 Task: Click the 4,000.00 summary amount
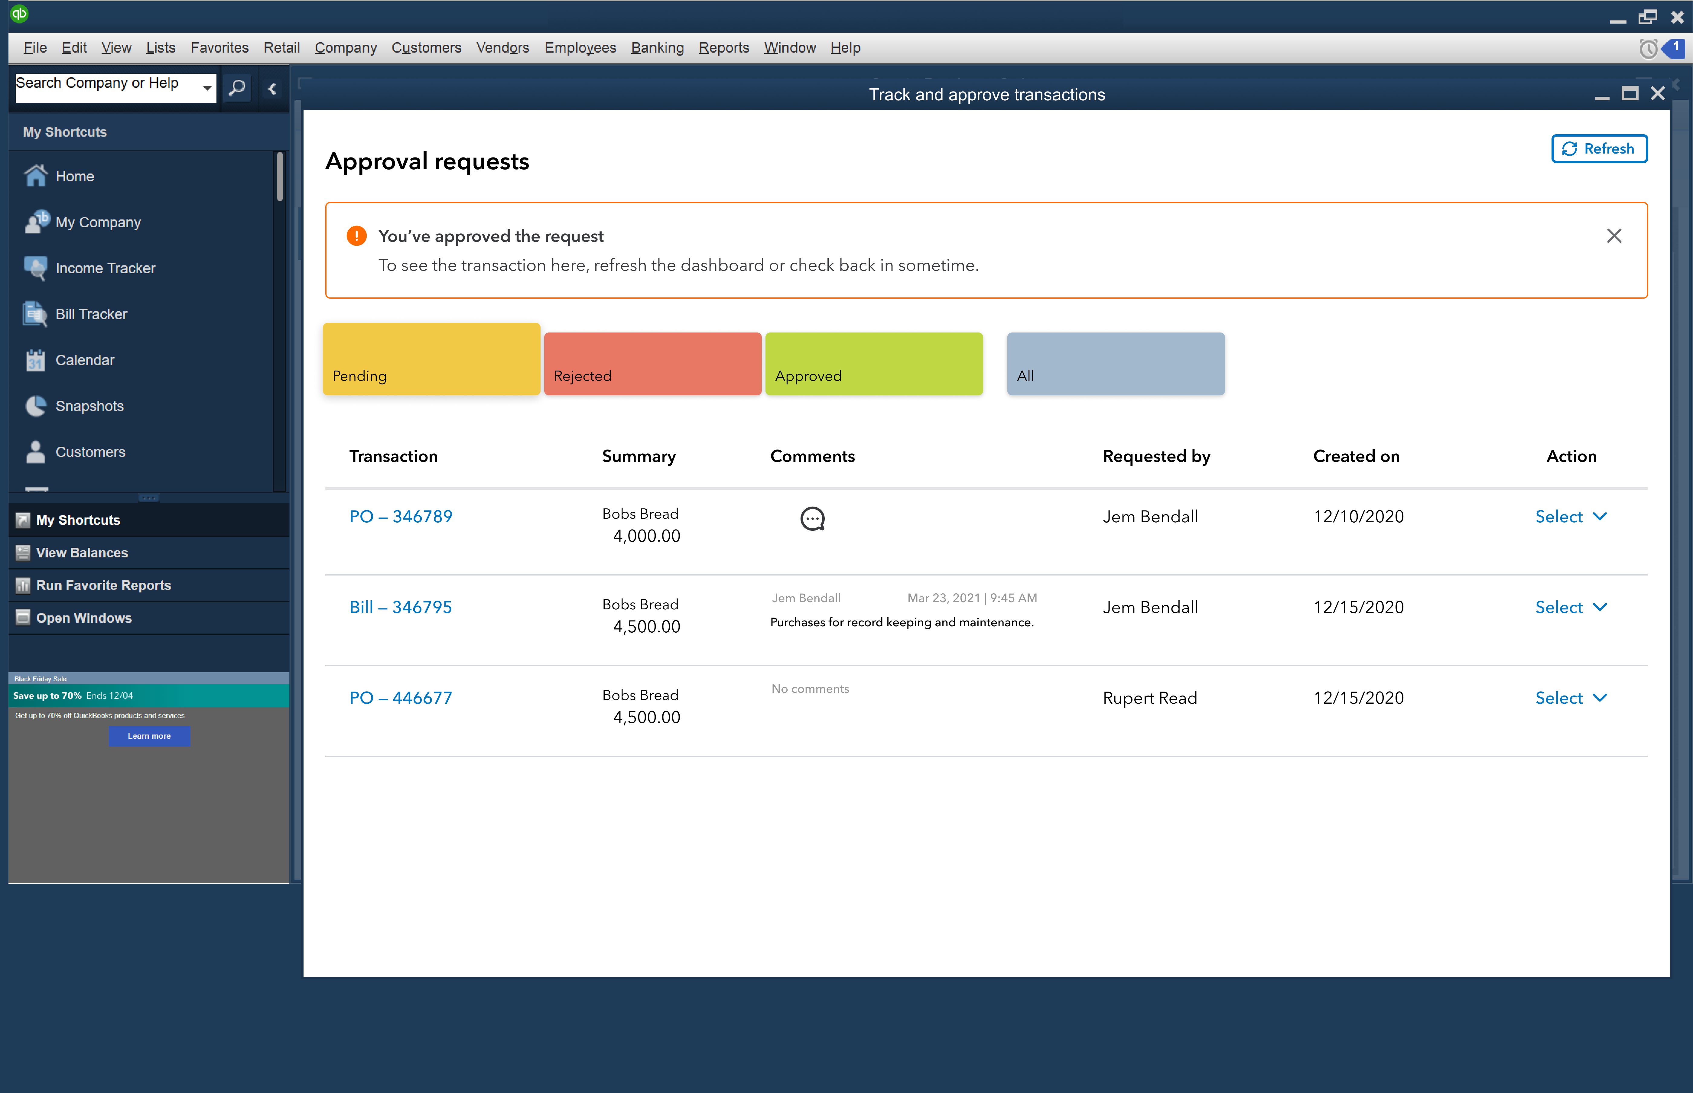pyautogui.click(x=646, y=537)
